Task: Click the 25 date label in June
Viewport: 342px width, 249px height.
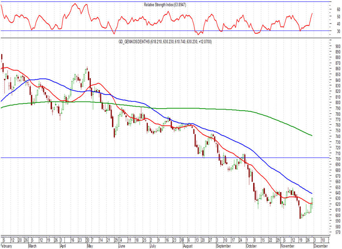Action: click(x=144, y=240)
